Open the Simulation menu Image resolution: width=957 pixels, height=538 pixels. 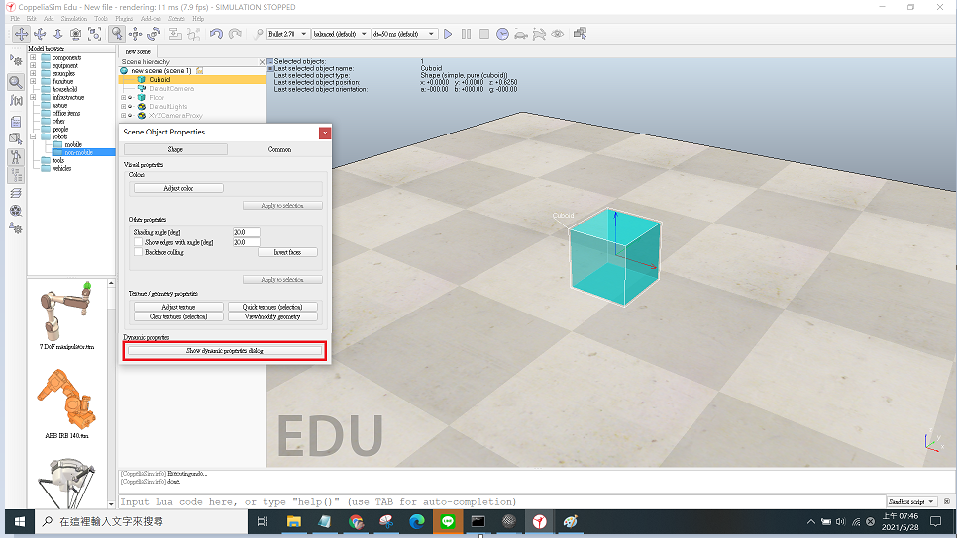tap(73, 18)
